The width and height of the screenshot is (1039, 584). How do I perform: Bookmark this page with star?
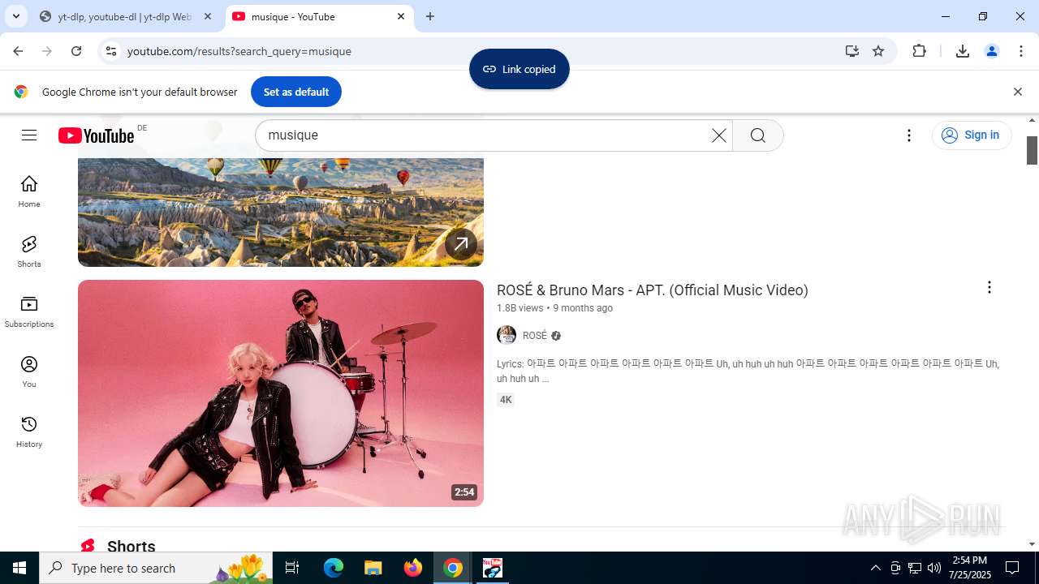coord(878,51)
